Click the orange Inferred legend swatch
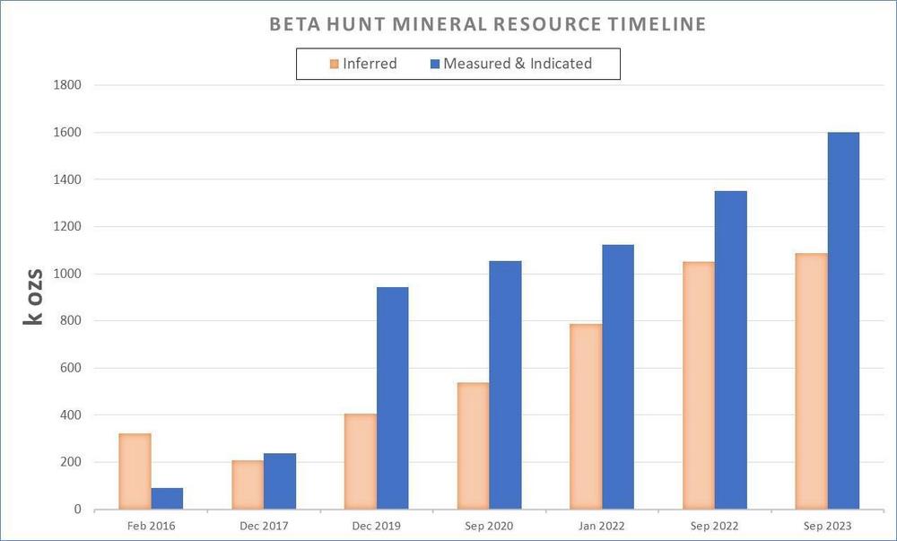897x541 pixels. tap(335, 64)
